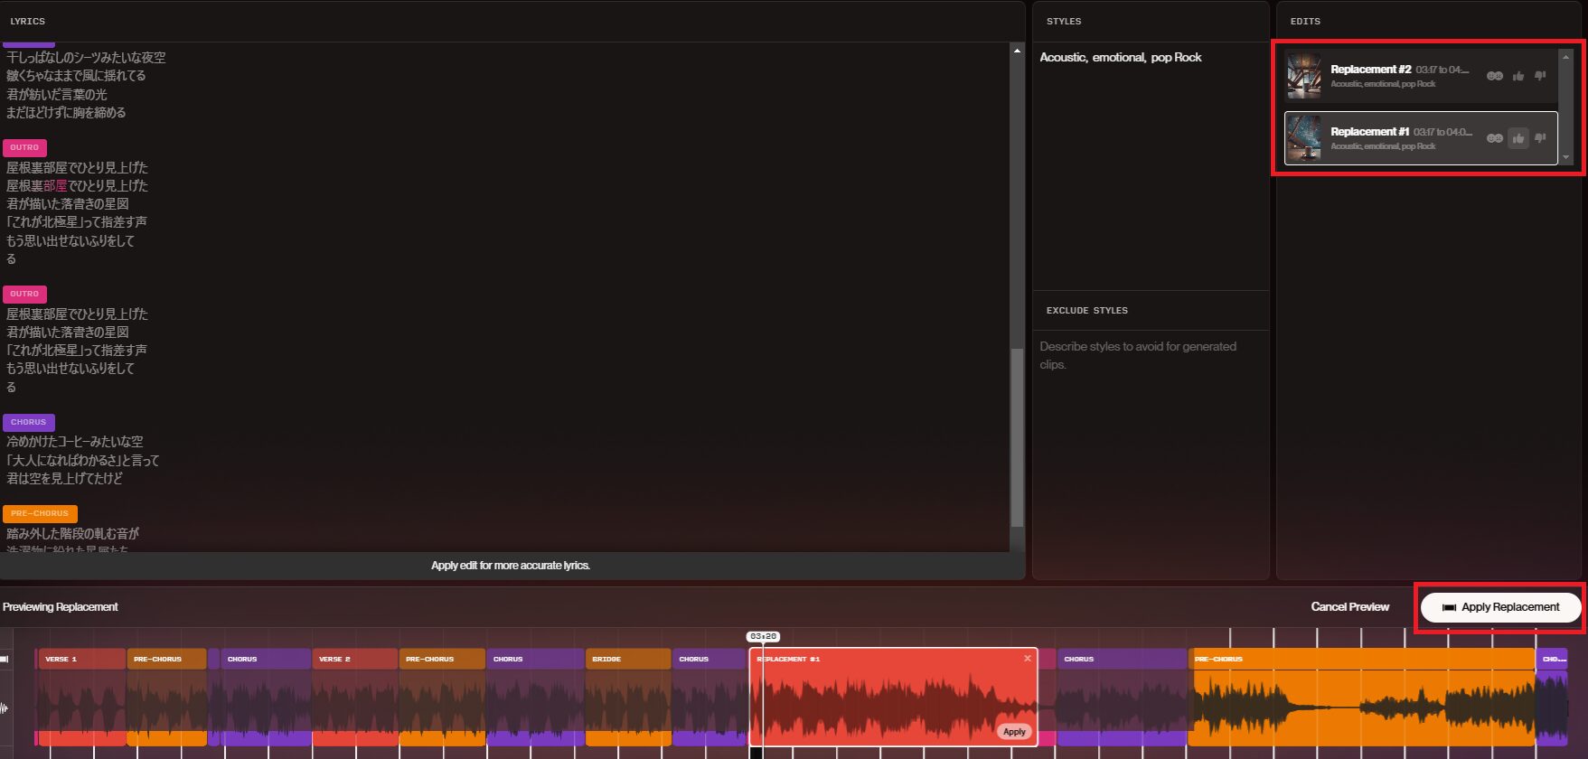
Task: Thumbs up Replacement #2
Action: (1518, 76)
